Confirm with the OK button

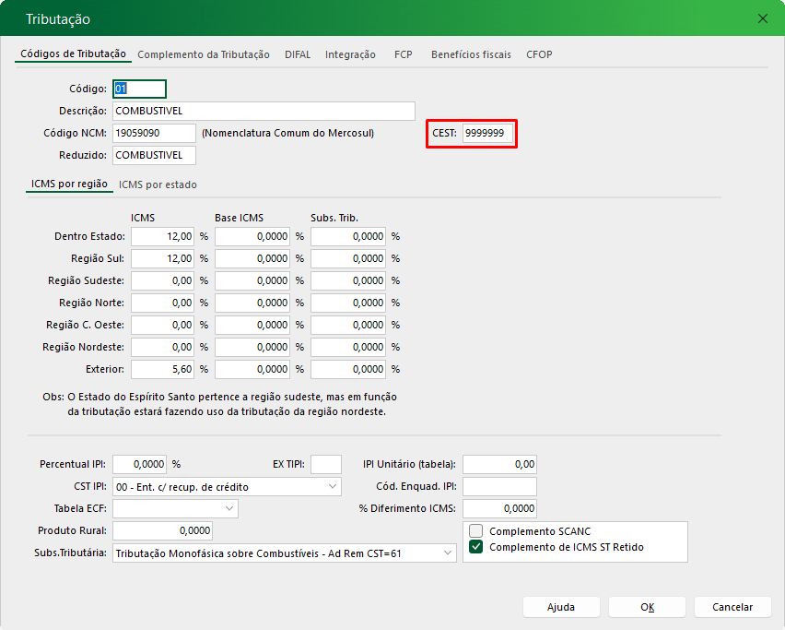coord(647,607)
